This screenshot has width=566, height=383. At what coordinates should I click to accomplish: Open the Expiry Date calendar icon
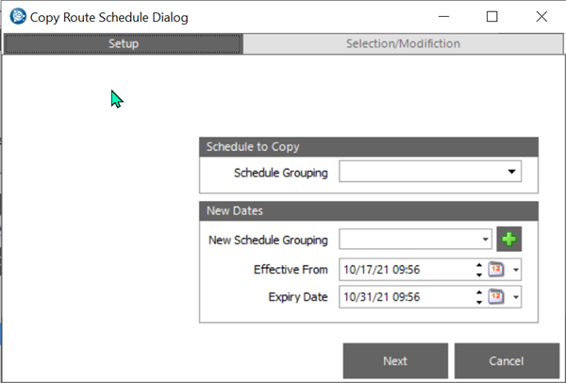[497, 297]
